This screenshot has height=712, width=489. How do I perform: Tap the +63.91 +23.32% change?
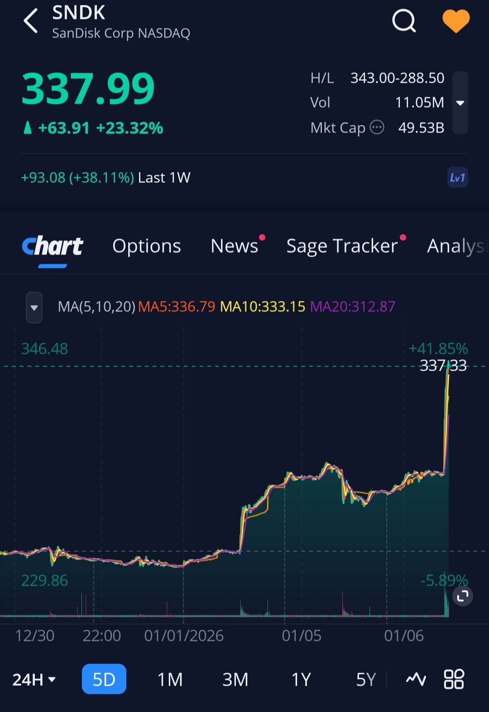coord(94,128)
